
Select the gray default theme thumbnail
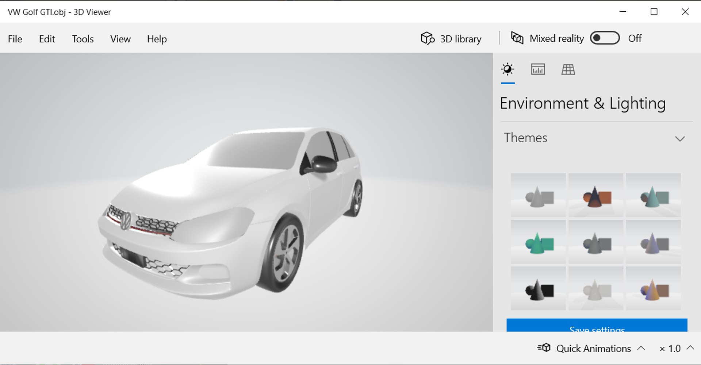(x=538, y=195)
